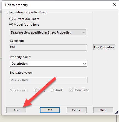Click the Property name label text

point(20,57)
